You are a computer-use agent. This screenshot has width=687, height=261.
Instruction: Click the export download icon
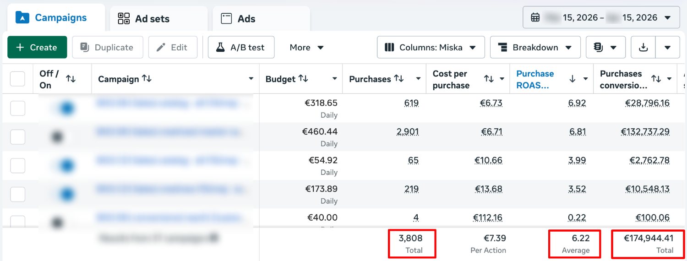[643, 47]
